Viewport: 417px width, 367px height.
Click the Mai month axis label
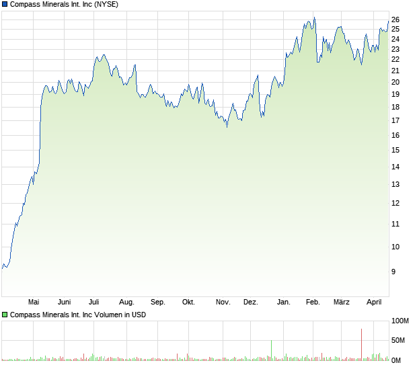[34, 302]
